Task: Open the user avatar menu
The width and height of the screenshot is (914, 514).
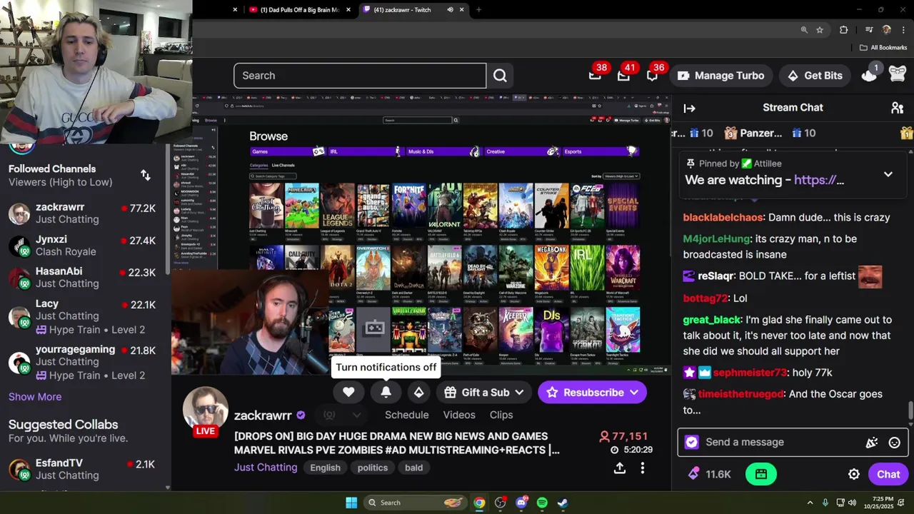Action: (898, 74)
